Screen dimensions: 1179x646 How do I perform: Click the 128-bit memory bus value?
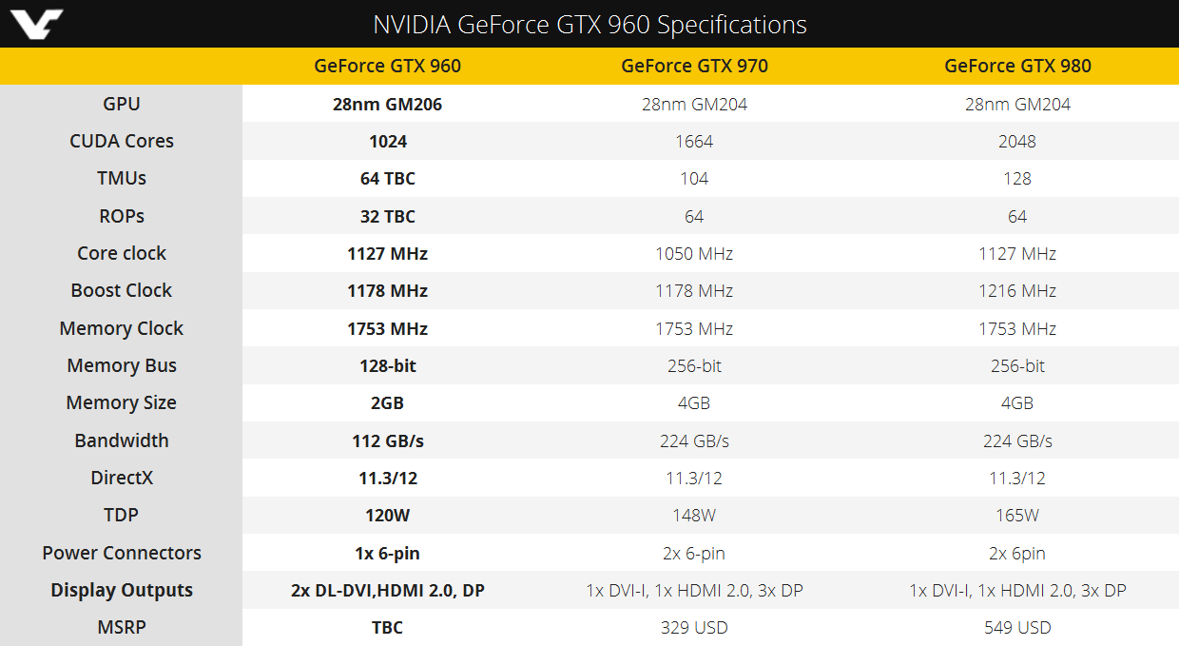pos(387,365)
